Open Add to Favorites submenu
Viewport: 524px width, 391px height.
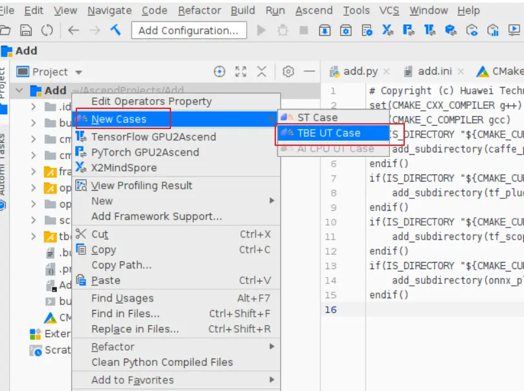coord(176,380)
